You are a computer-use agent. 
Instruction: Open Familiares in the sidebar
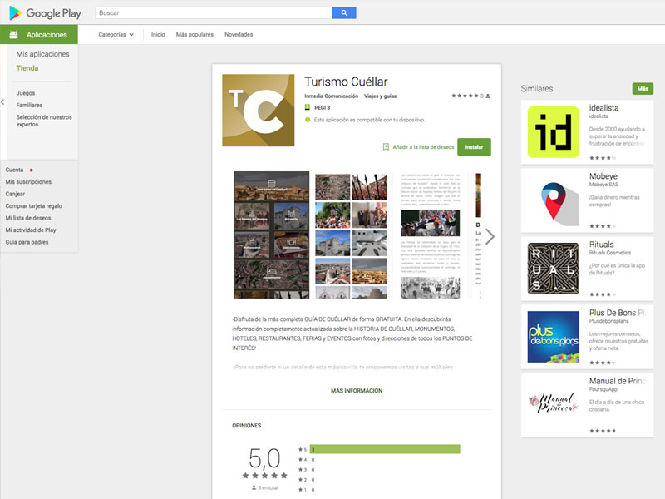[x=30, y=105]
